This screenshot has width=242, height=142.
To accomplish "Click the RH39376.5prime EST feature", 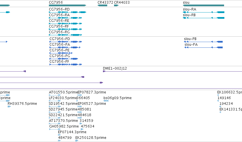I will pyautogui.click(x=9, y=106).
